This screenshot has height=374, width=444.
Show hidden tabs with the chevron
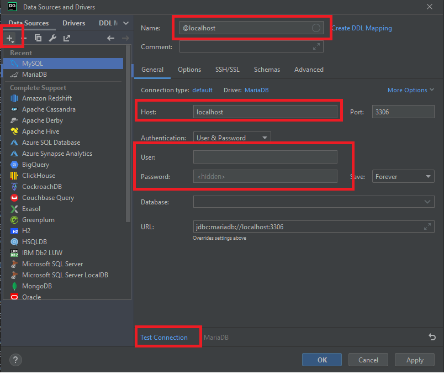126,23
